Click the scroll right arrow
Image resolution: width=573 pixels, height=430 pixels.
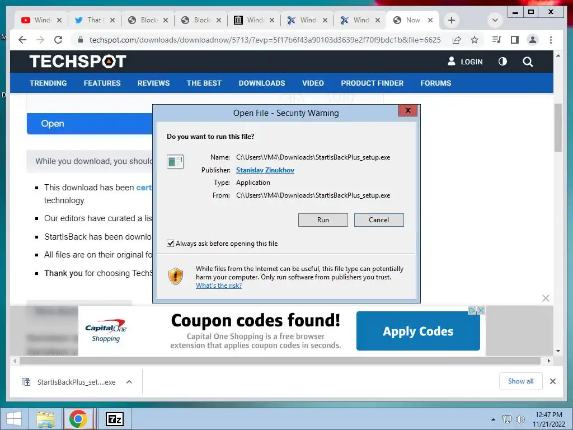pos(549,361)
